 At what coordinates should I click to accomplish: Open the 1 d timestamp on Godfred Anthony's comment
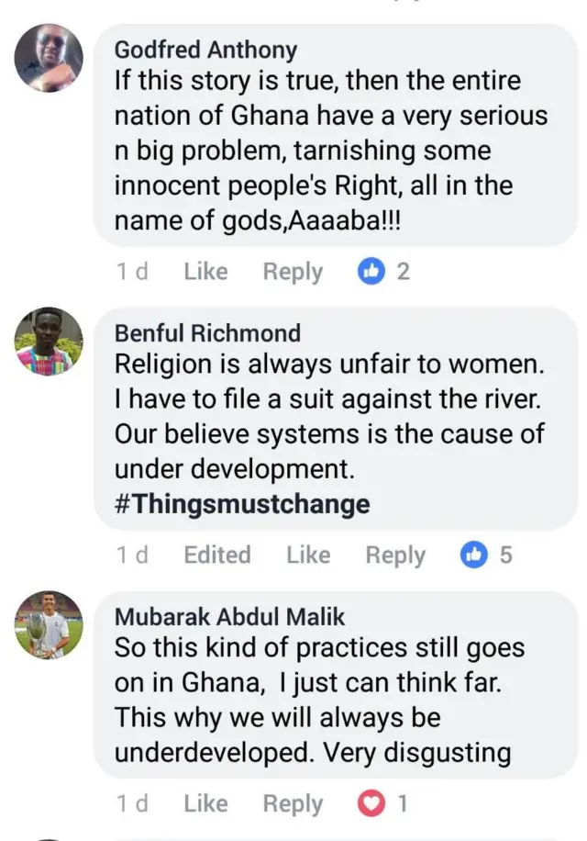click(x=133, y=270)
